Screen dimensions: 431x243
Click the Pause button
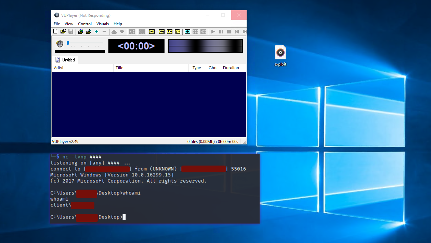point(221,31)
